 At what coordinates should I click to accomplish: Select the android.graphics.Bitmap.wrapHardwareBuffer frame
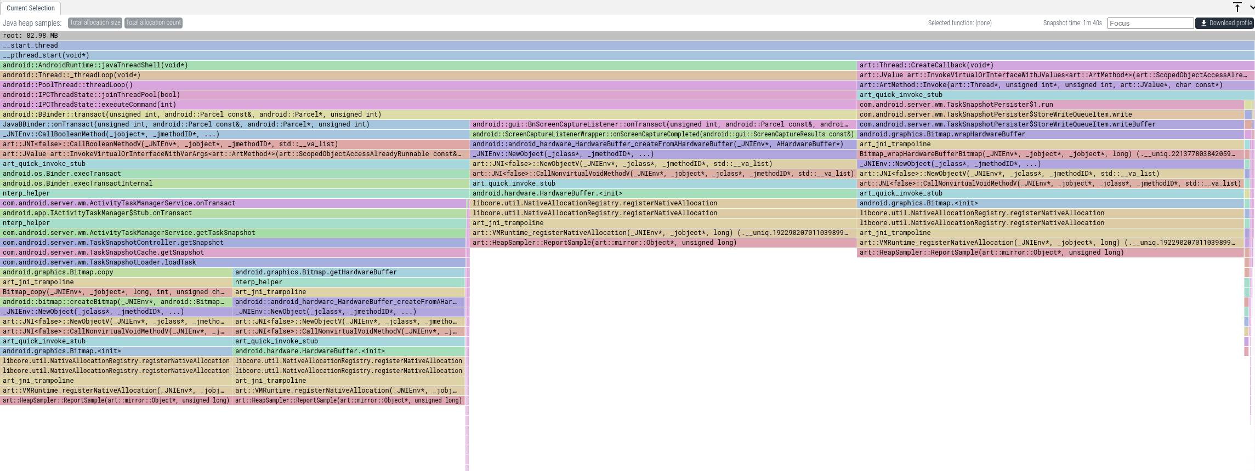tap(1050, 134)
